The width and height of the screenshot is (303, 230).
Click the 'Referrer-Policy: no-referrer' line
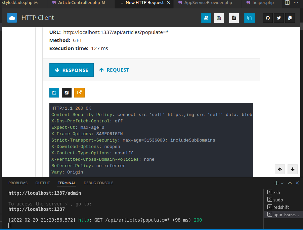coord(88,166)
